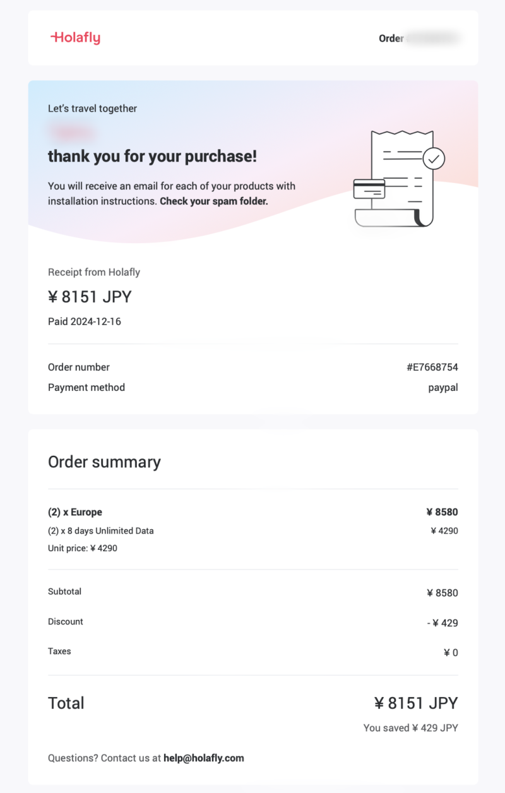Click the Paid 2024-12-16 date text
Viewport: 505px width, 793px height.
(x=85, y=322)
